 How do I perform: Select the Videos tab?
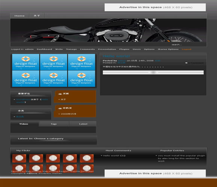pos(24,124)
